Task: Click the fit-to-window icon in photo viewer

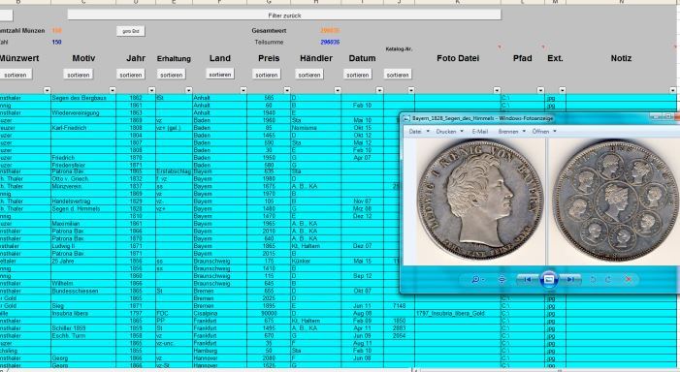Action: coord(502,280)
